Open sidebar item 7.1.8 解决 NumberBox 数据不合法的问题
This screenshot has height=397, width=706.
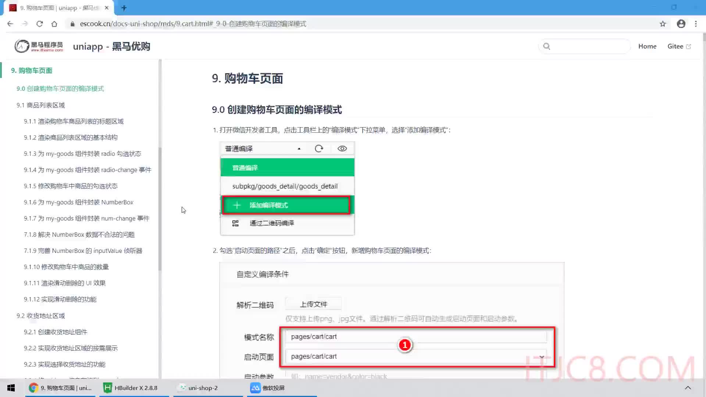point(79,235)
